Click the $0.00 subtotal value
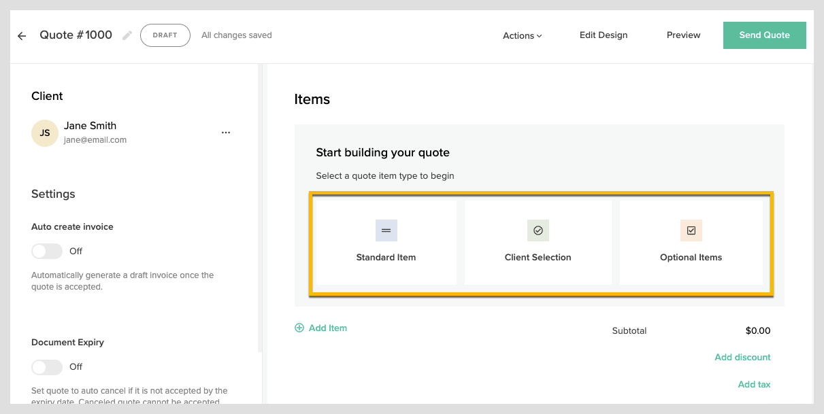824x414 pixels. tap(758, 331)
